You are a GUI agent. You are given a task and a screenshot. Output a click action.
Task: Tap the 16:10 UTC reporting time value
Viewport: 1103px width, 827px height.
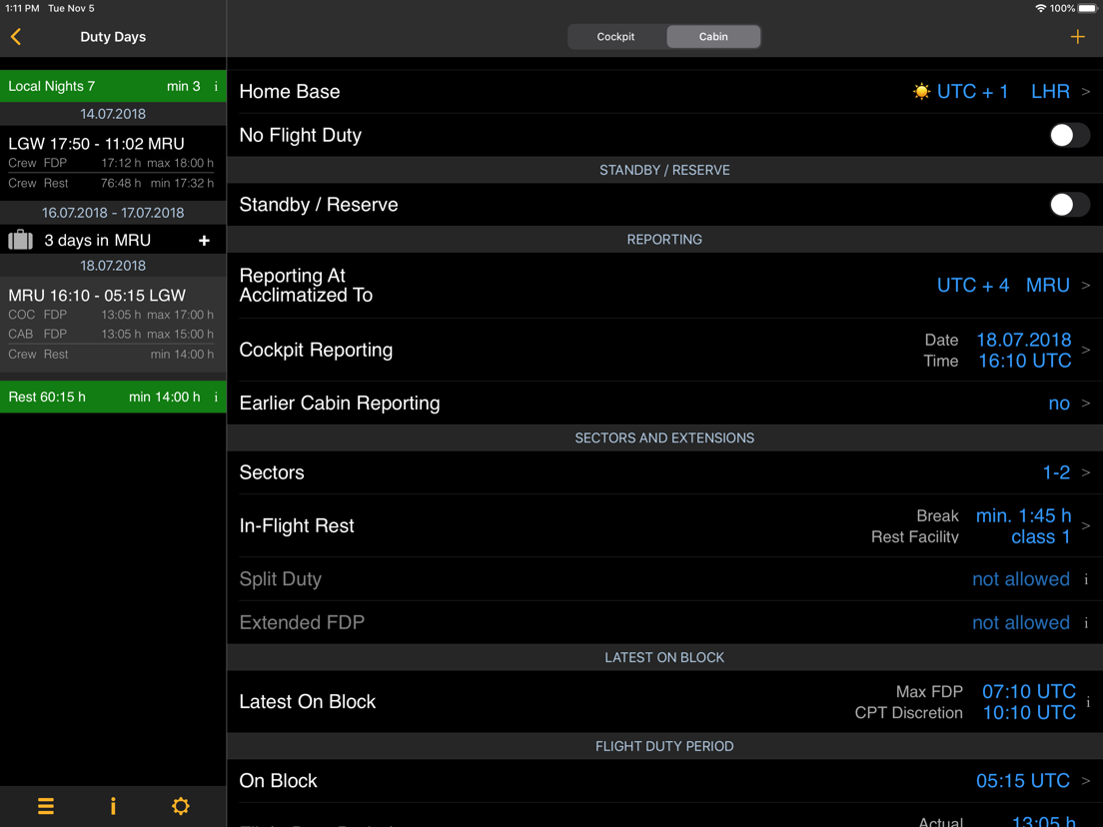(1025, 361)
